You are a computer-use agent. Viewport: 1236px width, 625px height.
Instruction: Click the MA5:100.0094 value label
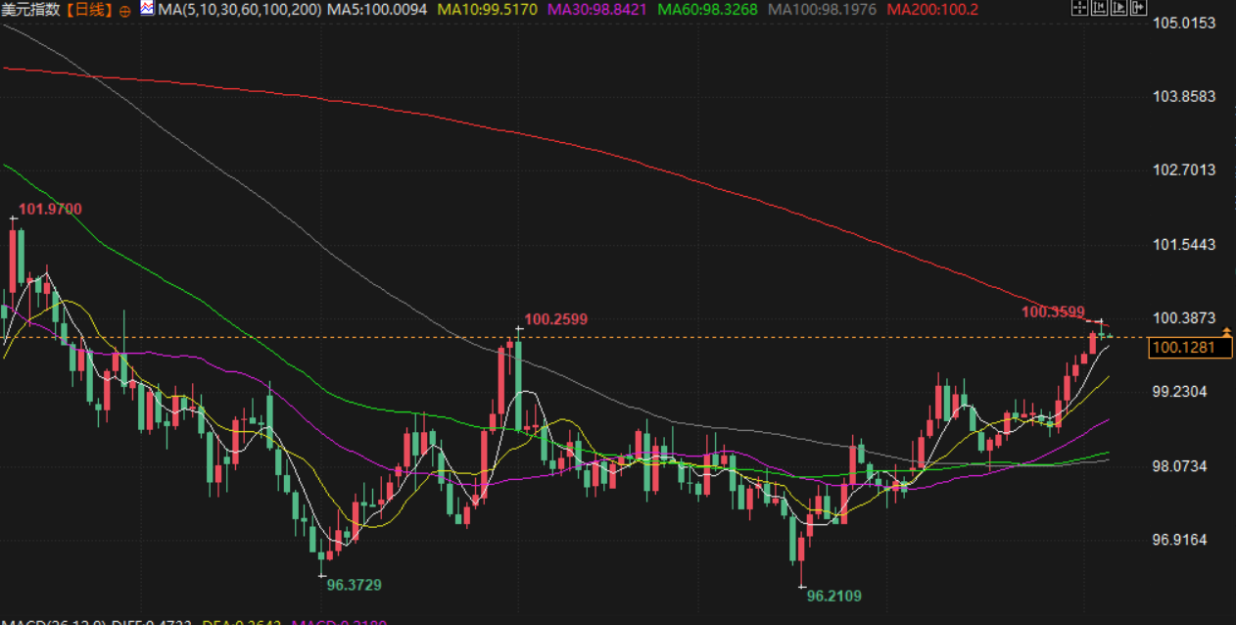[x=377, y=10]
